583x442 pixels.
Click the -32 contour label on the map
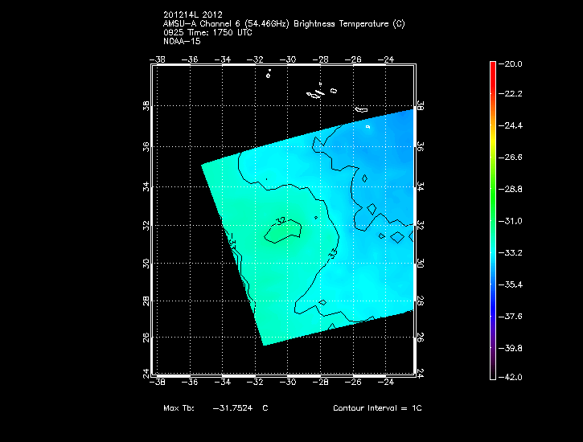pos(281,220)
